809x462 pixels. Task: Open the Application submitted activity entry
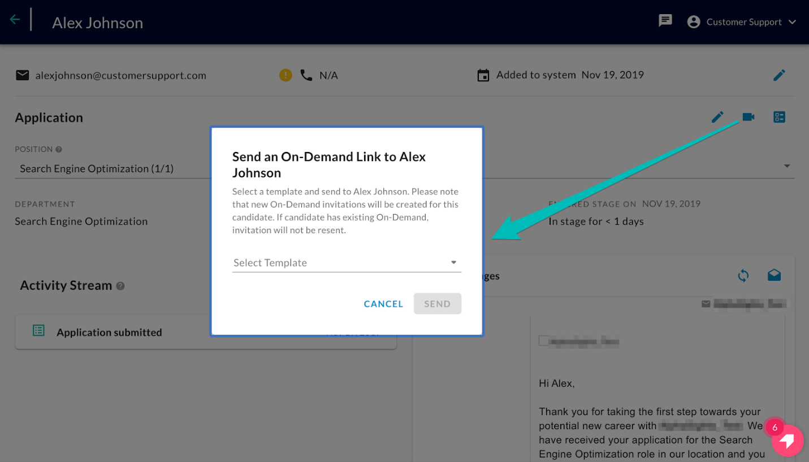(x=206, y=332)
